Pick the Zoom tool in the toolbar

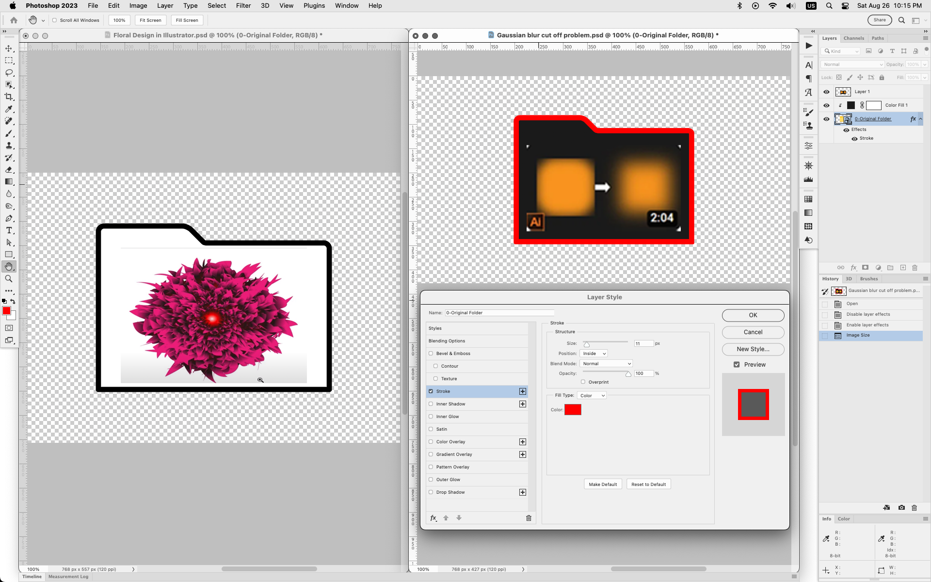9,279
